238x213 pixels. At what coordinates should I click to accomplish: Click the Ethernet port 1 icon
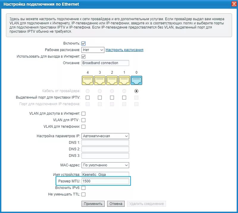124,80
